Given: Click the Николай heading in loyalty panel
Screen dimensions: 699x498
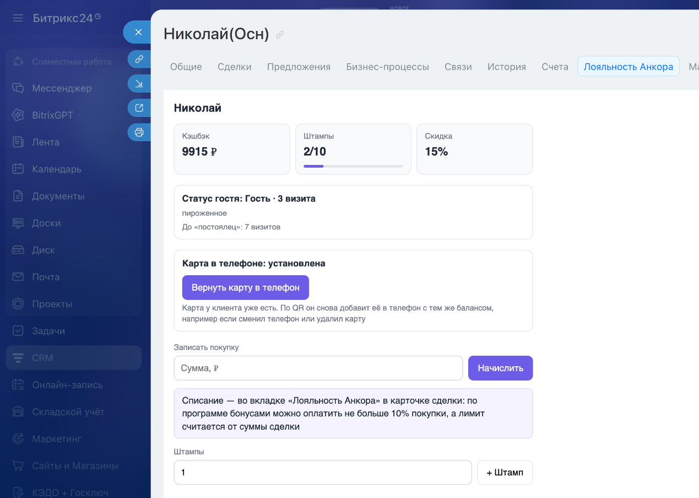Looking at the screenshot, I should tap(198, 108).
